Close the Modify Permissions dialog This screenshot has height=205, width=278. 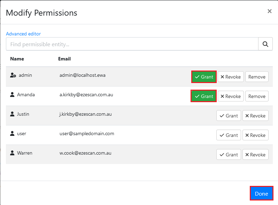pyautogui.click(x=270, y=11)
